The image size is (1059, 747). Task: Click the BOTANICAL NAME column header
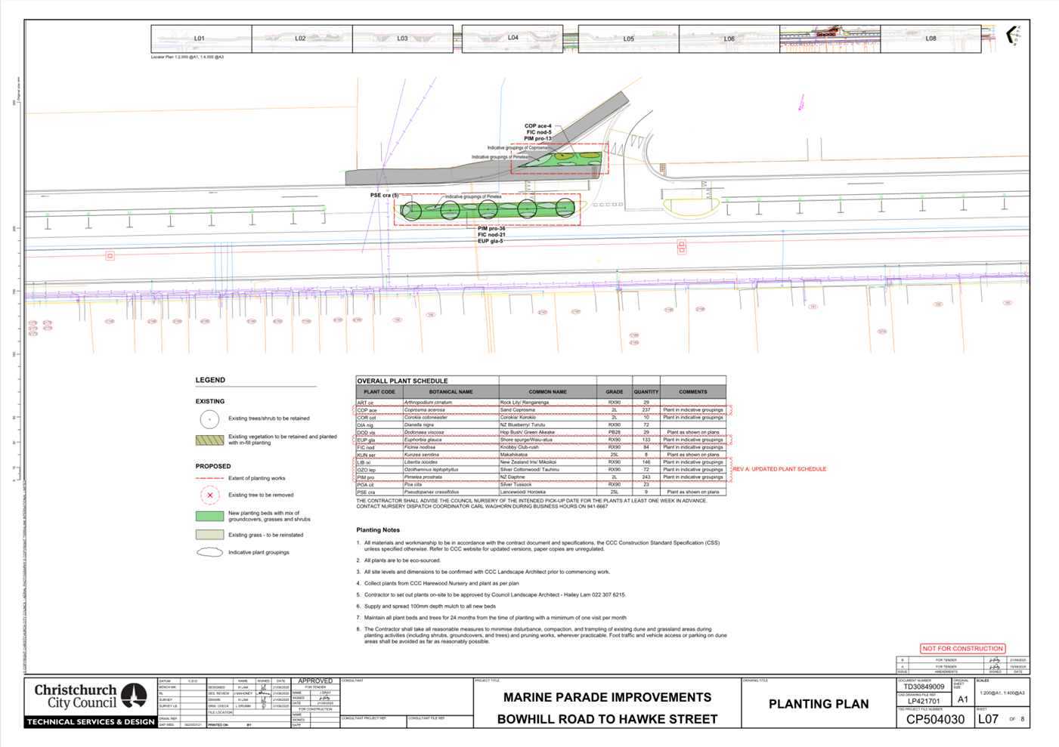(x=451, y=392)
